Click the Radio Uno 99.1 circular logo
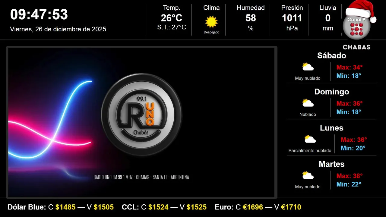The image size is (386, 217). click(x=141, y=115)
